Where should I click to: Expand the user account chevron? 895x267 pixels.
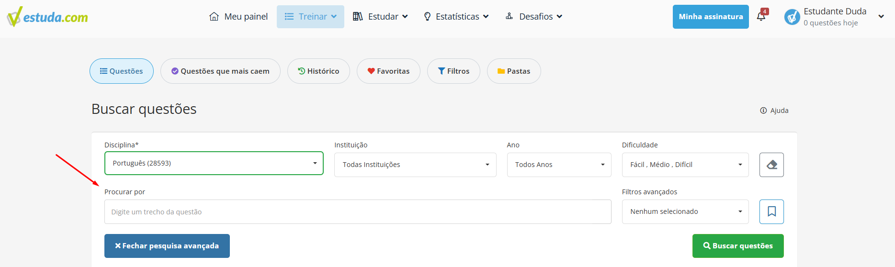(x=881, y=17)
